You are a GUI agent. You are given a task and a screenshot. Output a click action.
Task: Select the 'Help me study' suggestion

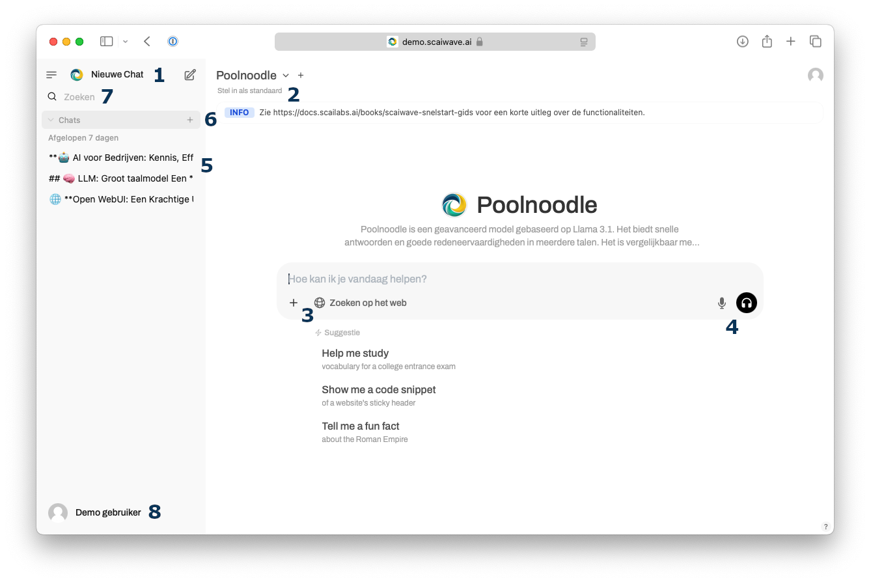(389, 359)
